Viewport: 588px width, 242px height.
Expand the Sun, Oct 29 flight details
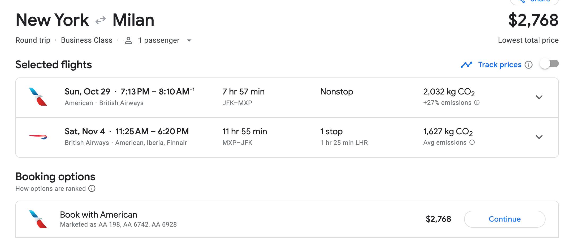pyautogui.click(x=539, y=97)
